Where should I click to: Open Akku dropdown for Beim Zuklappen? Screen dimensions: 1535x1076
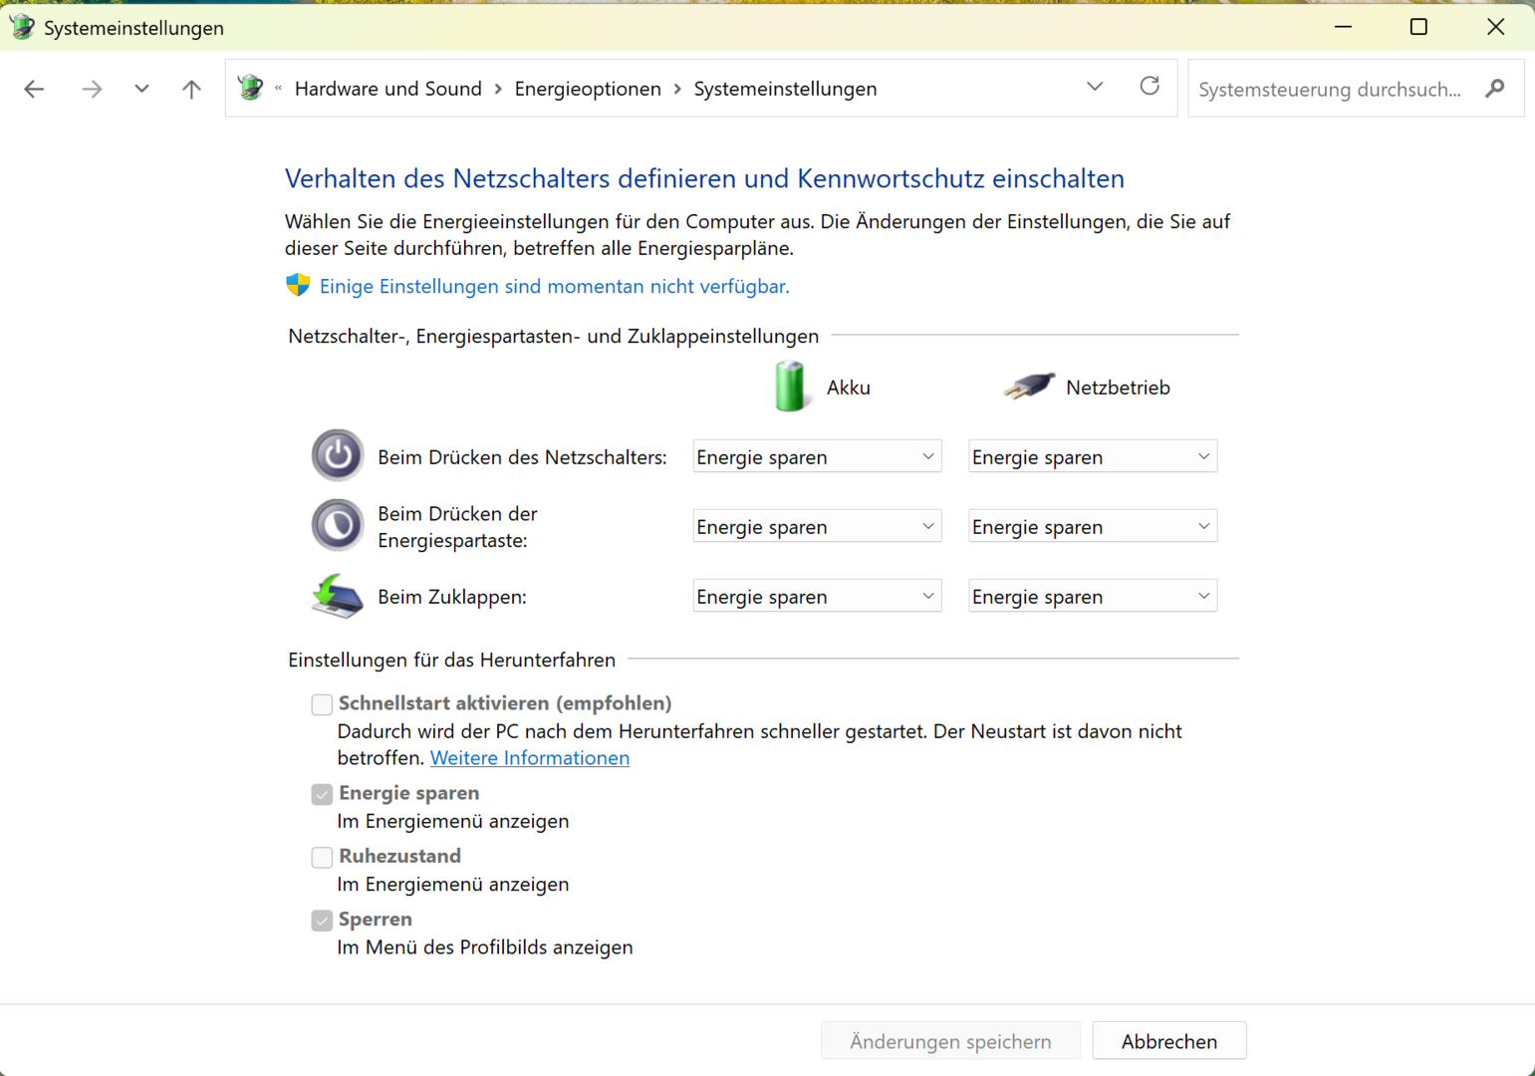[x=817, y=596]
